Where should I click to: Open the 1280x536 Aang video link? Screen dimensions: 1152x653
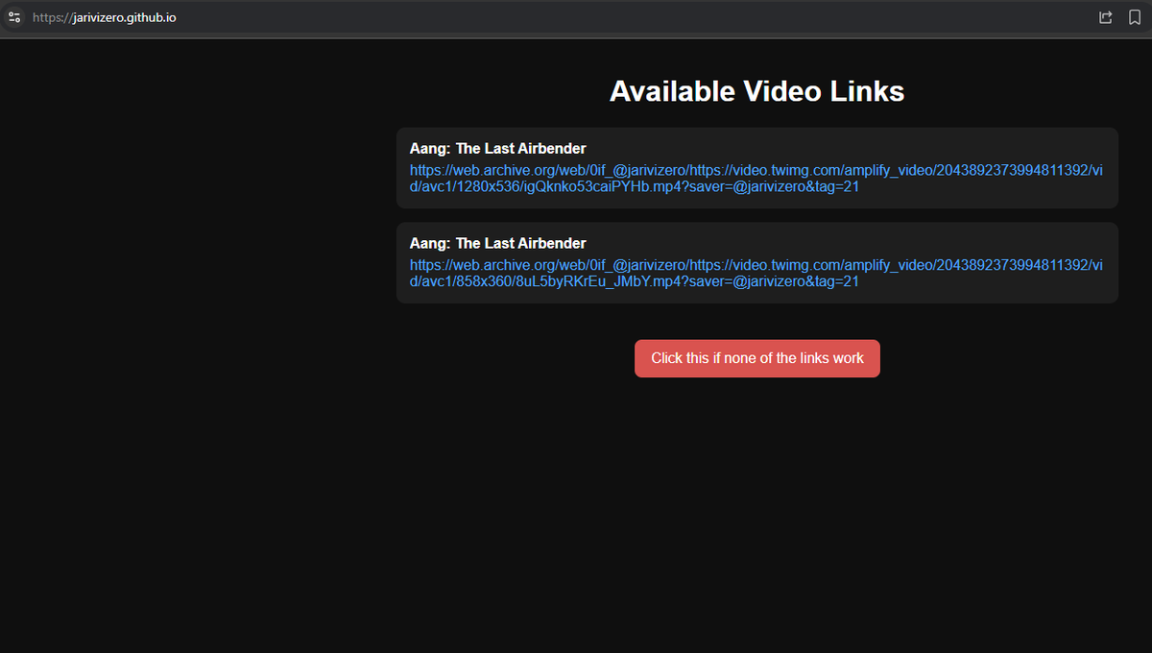[x=756, y=179]
